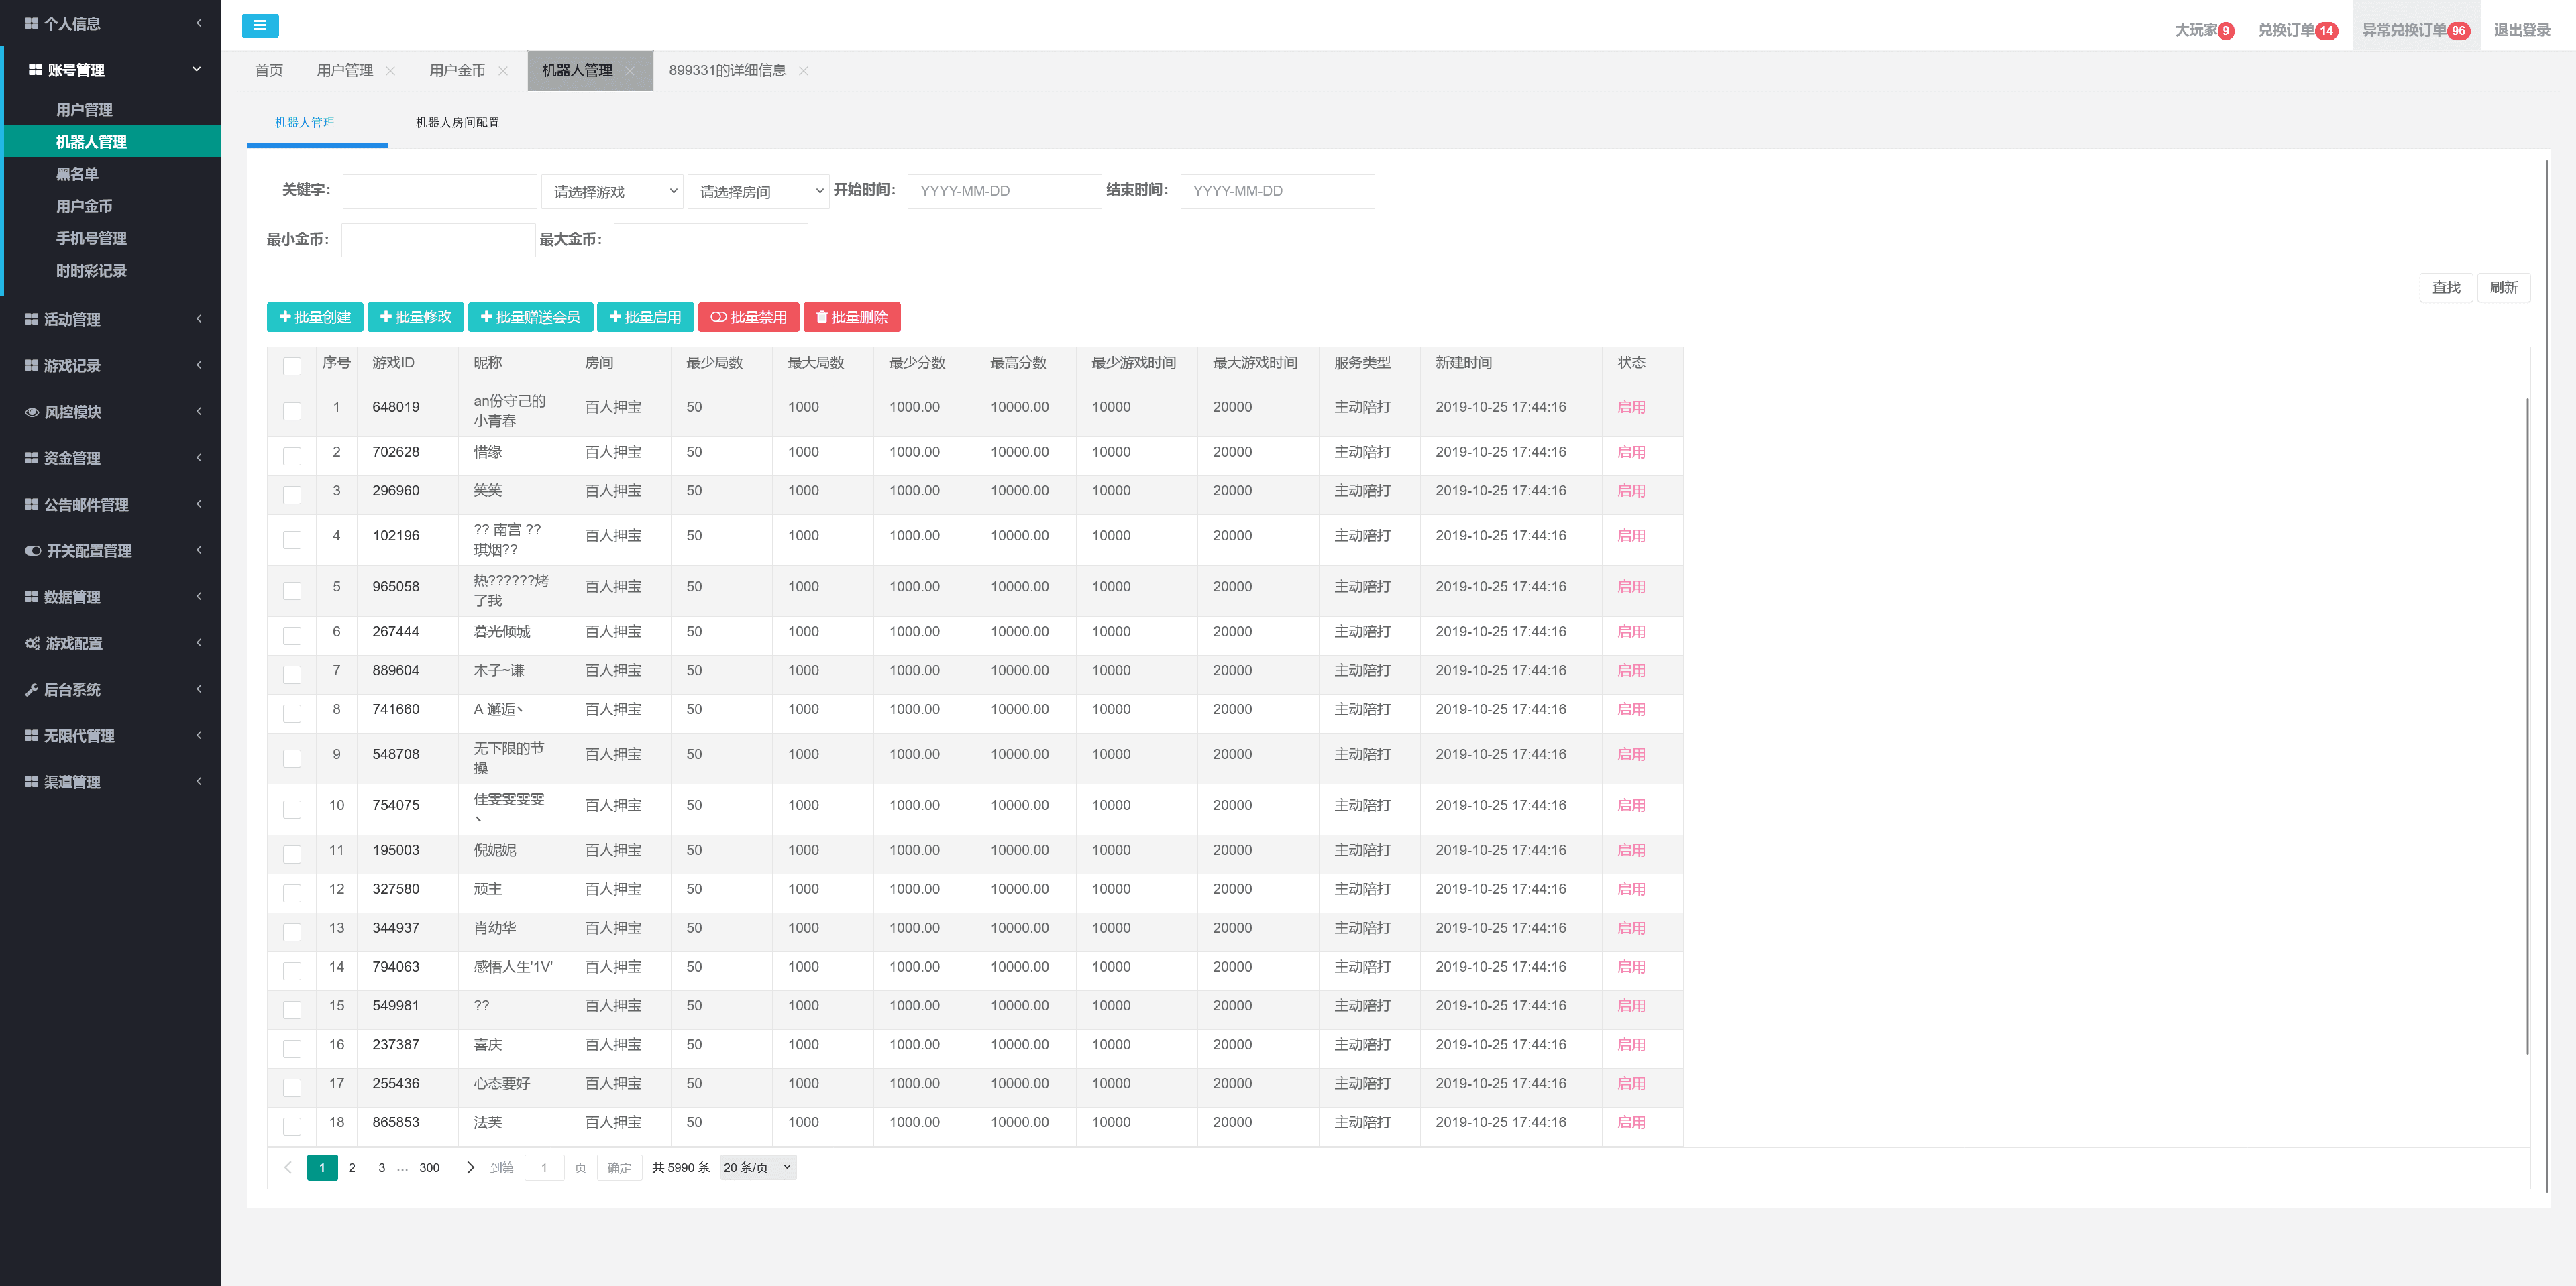Tick the select-all checkbox in table header
Viewport: 2576px width, 1286px height.
(292, 365)
